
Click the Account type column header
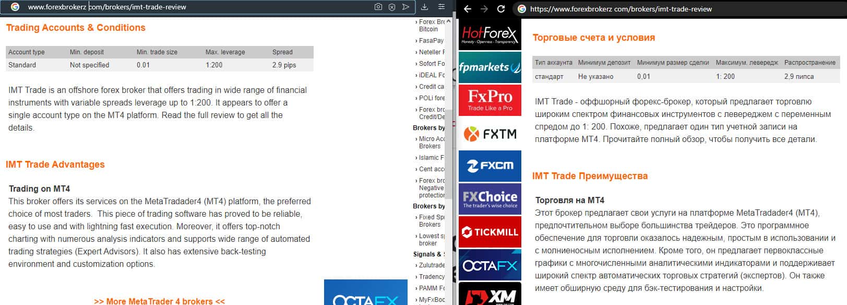tap(26, 52)
